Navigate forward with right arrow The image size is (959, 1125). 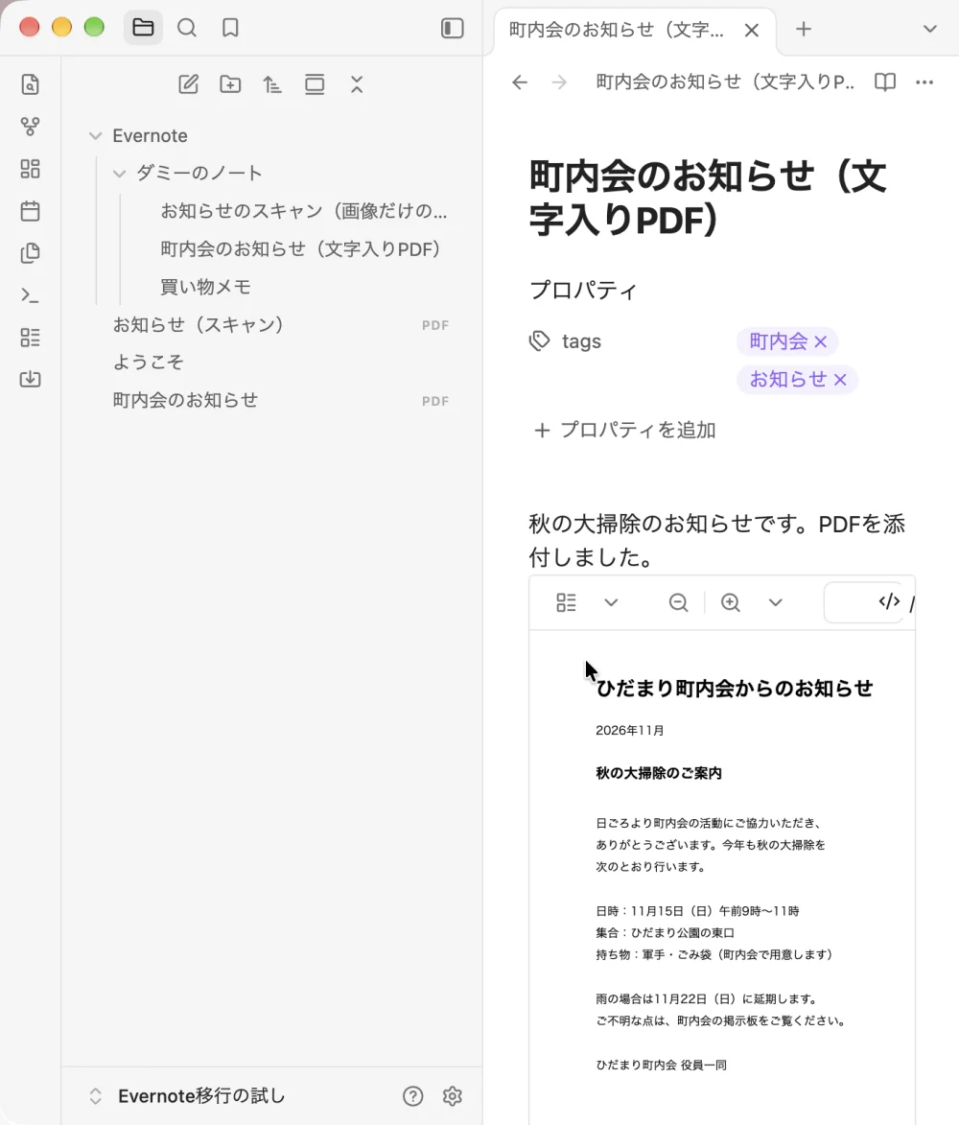[559, 82]
